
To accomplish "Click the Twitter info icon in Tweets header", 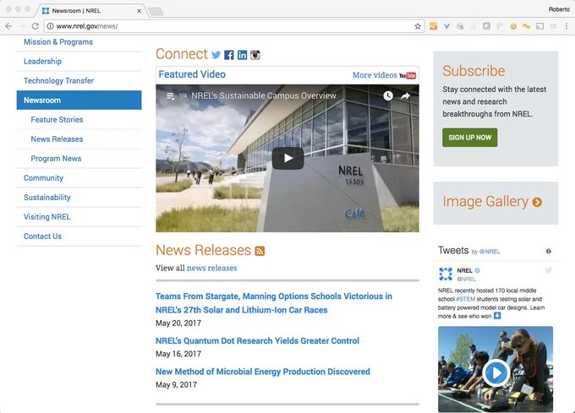I will 549,251.
